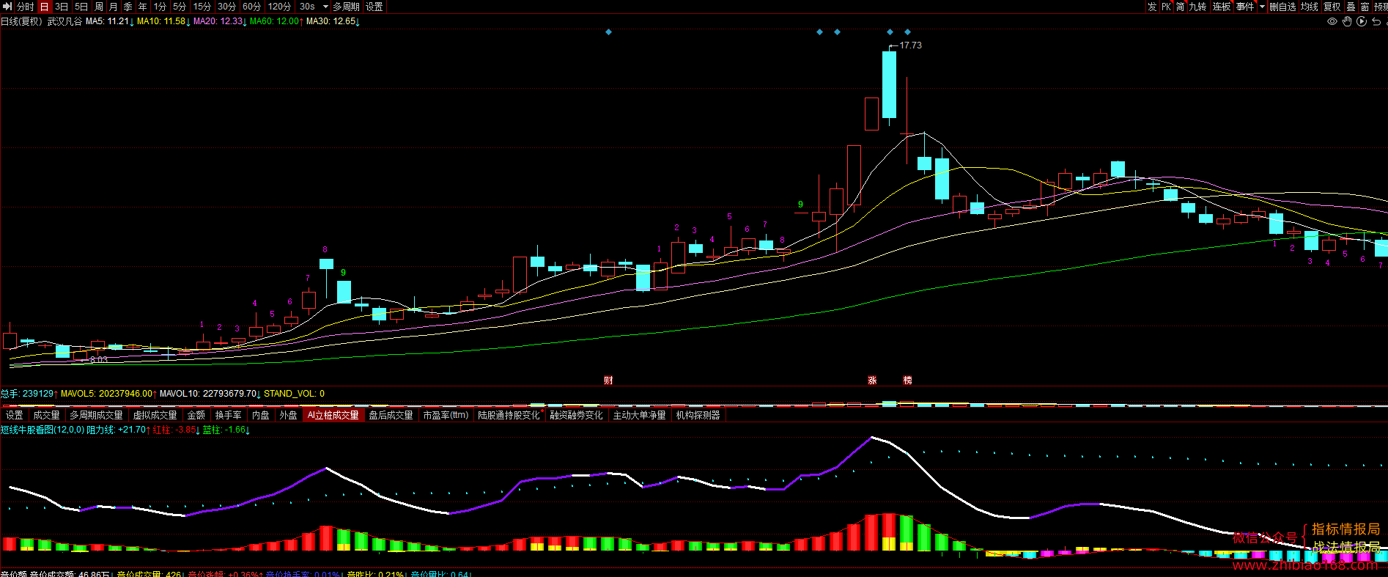Viewport: 1388px width, 577px height.
Task: Select the 内盘 tab
Action: [260, 415]
